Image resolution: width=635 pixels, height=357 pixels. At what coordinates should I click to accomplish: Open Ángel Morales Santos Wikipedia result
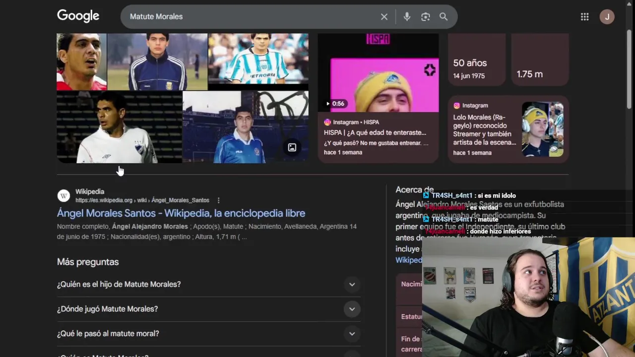tap(181, 213)
